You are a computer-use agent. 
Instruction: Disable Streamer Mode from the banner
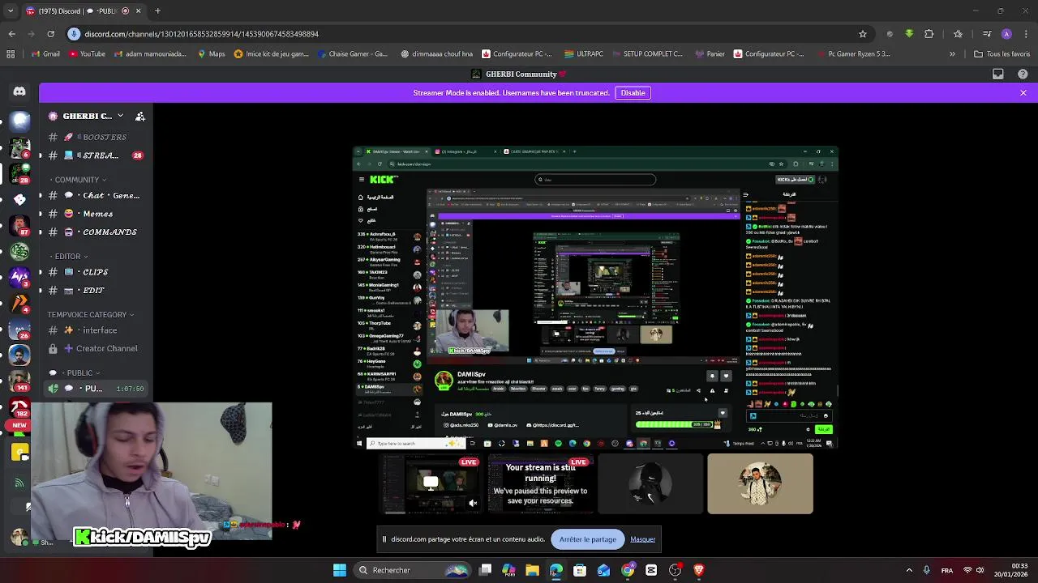633,93
